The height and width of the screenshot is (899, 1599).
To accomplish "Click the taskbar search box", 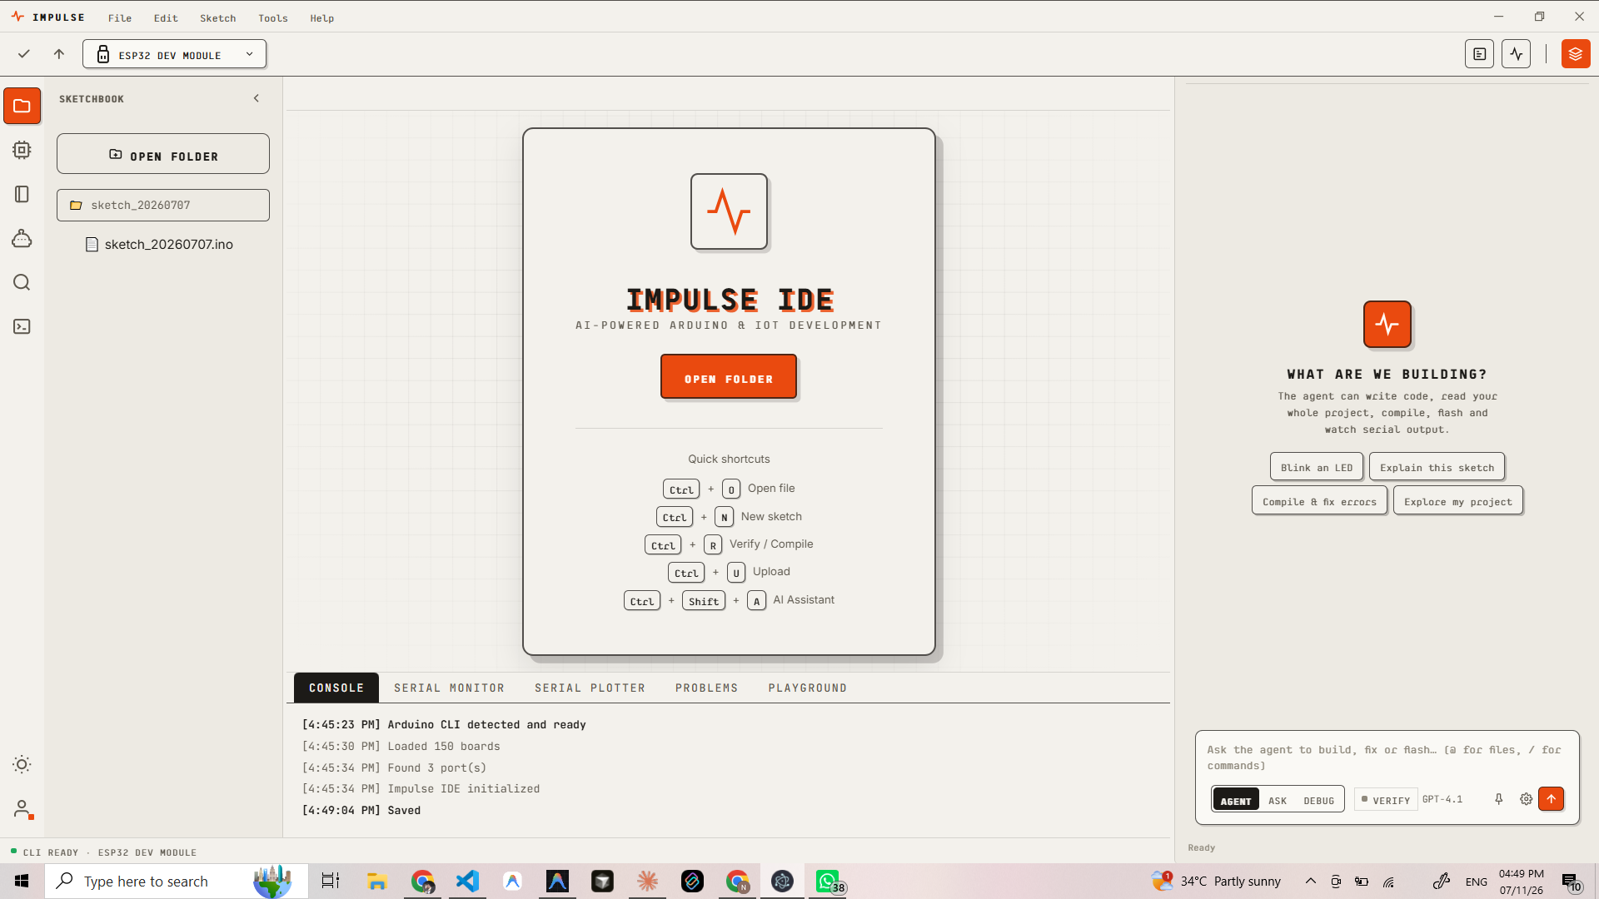I will [177, 882].
